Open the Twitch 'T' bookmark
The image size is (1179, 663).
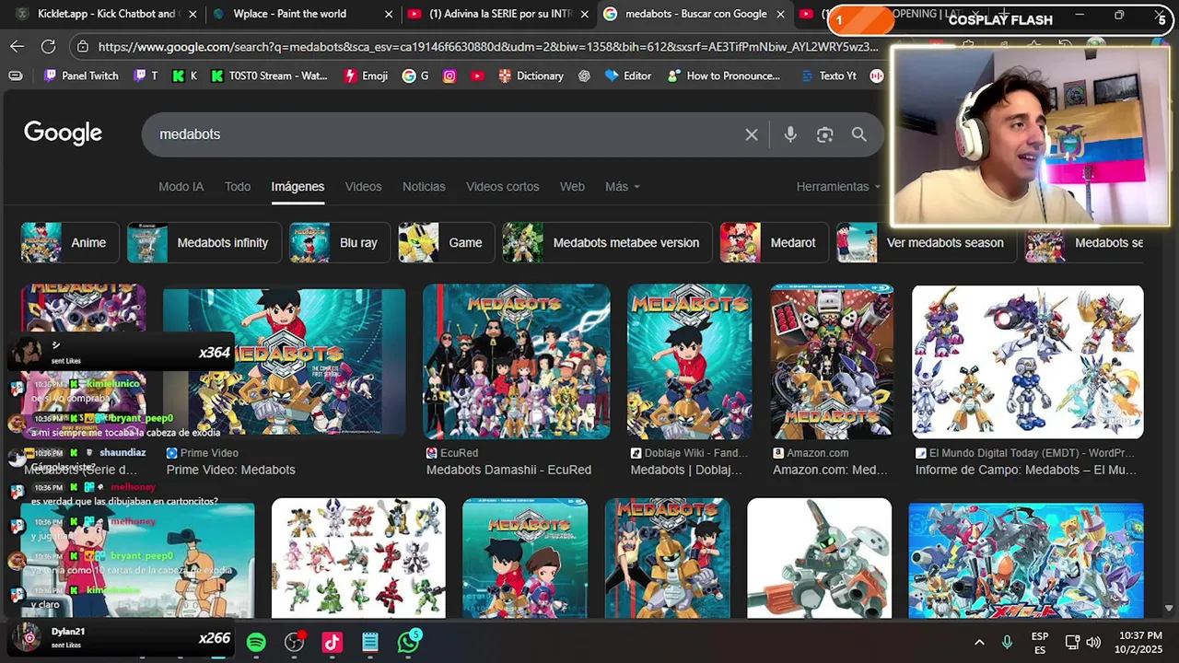click(146, 76)
